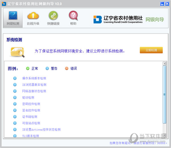
Task: Click info icon beside IE浏览器版本检测
Action: [x=15, y=85]
